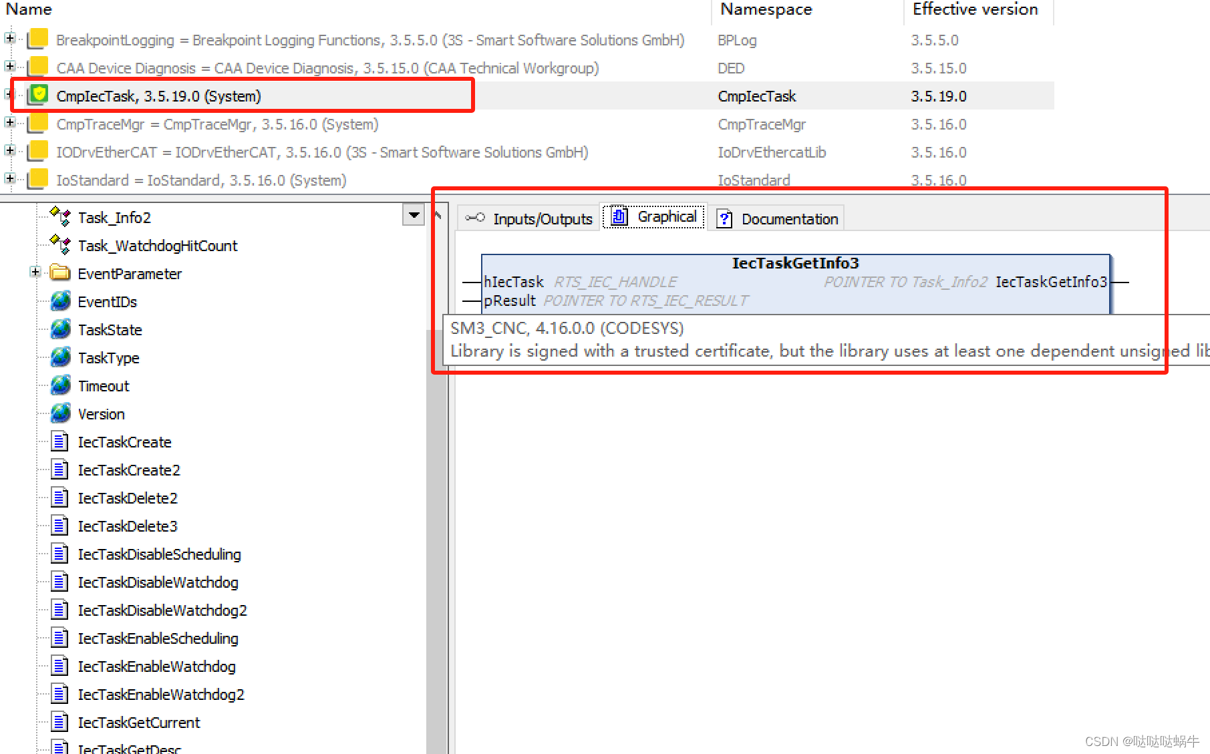1210x754 pixels.
Task: Sort by the Effective version column header
Action: point(975,9)
